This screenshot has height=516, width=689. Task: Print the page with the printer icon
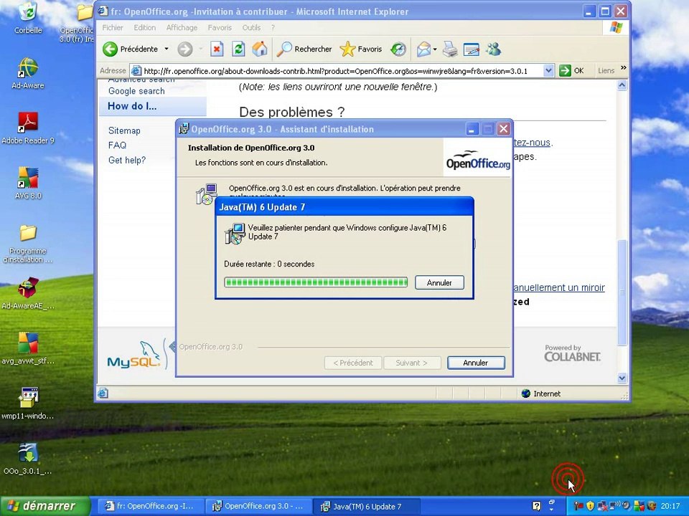449,49
